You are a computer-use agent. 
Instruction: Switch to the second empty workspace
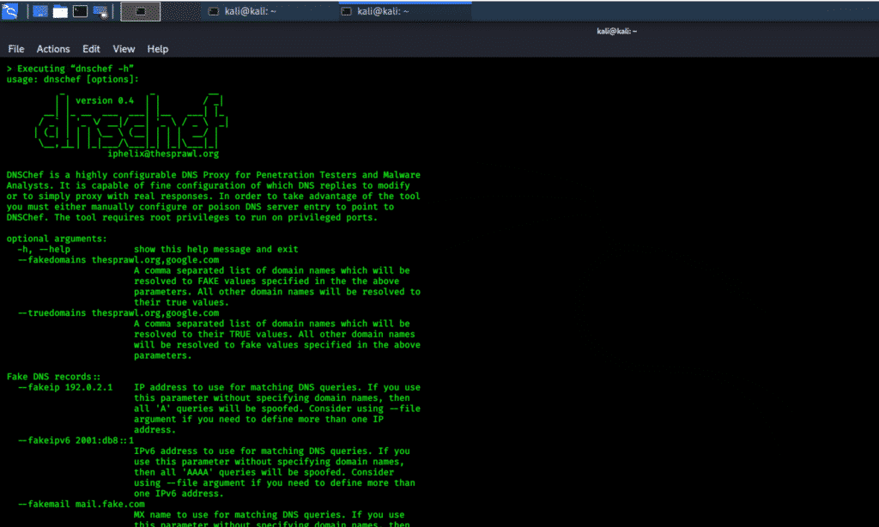click(180, 11)
